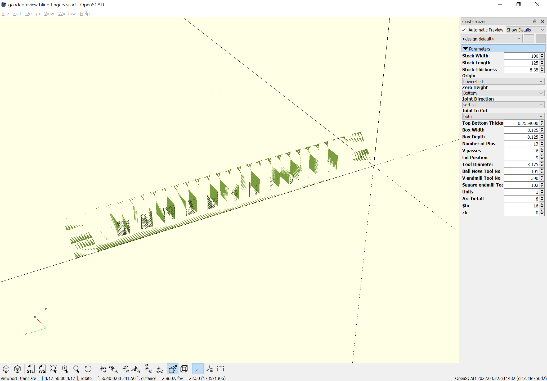Toggle the scale markers icon
The height and width of the screenshot is (381, 547).
point(209,369)
